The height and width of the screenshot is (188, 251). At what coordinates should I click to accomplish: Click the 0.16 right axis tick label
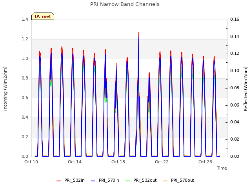(x=235, y=20)
